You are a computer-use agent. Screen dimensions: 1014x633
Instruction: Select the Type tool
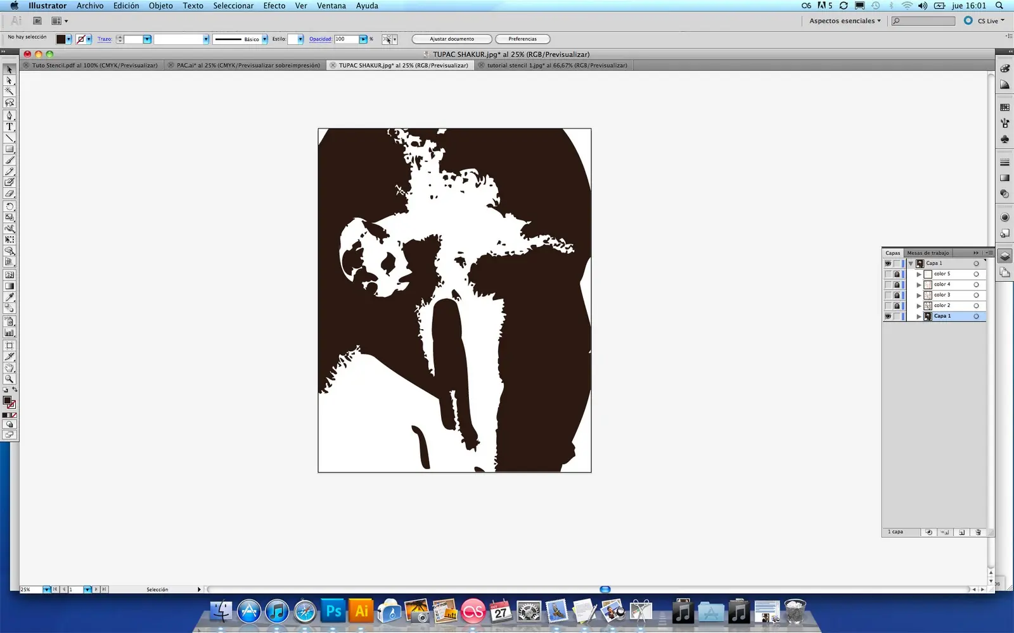[10, 127]
